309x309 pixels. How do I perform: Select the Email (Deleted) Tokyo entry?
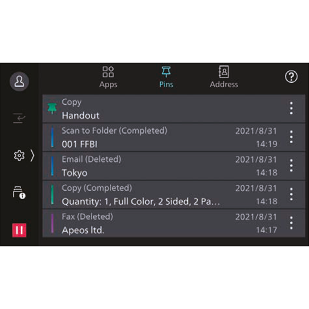pos(174,166)
